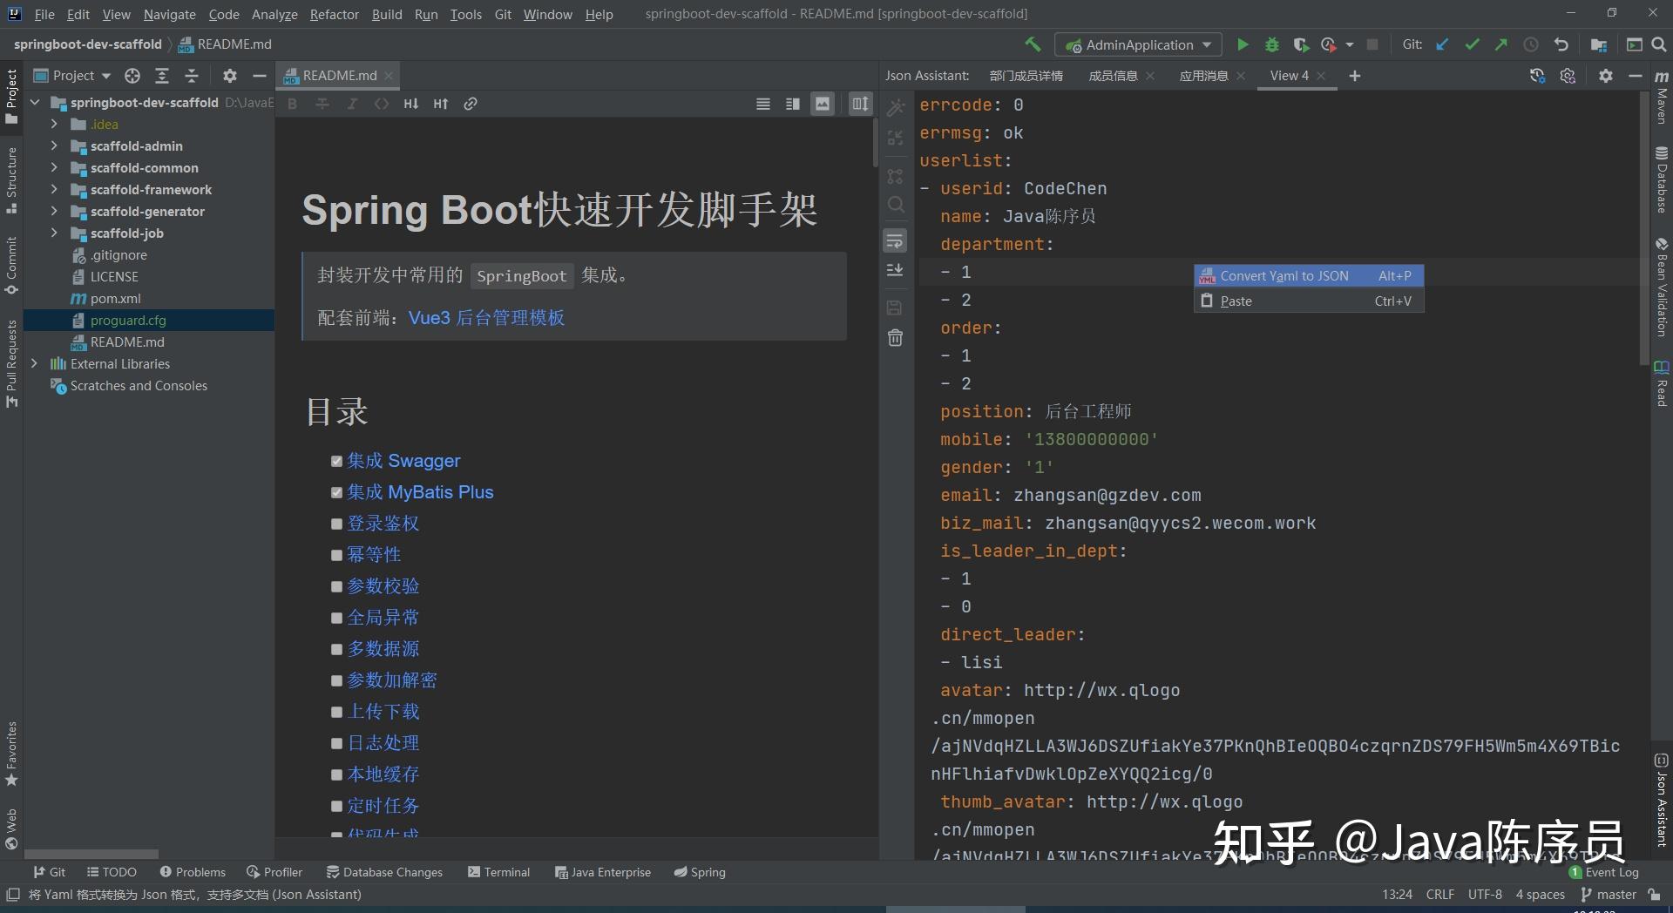Viewport: 1673px width, 913px height.
Task: Run AdminApplication with the green Run icon
Action: click(1243, 44)
